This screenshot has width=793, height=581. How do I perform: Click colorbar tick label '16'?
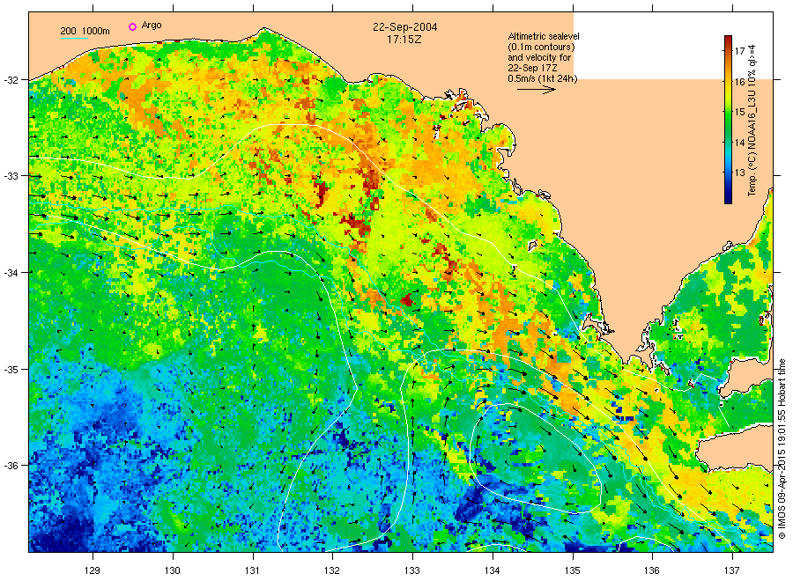click(739, 81)
